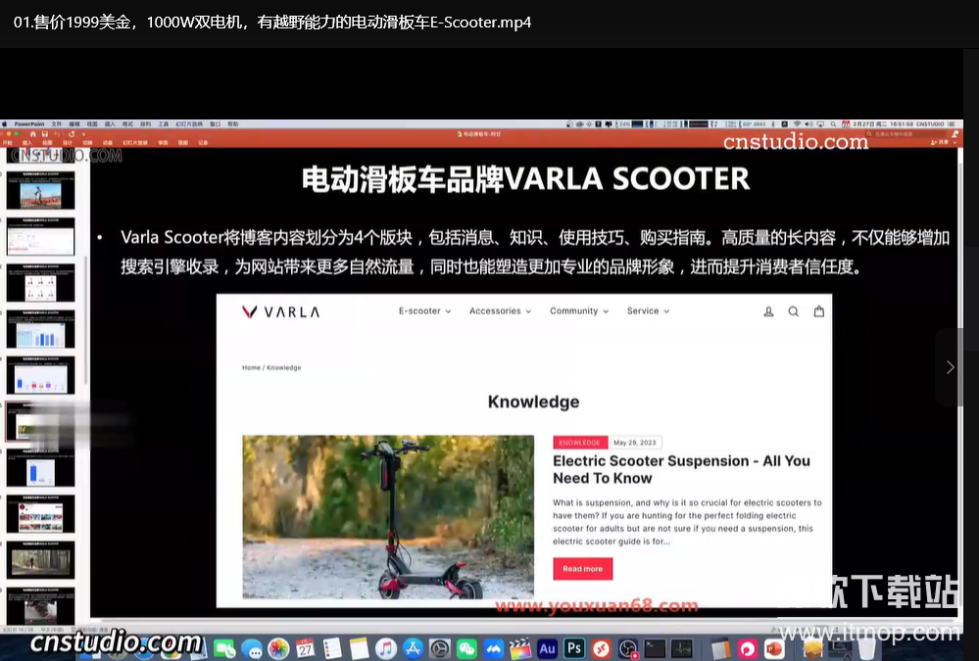This screenshot has width=979, height=661.
Task: Click the slide title 电动滑板车品牌VARLA SCOOTER
Action: click(525, 178)
